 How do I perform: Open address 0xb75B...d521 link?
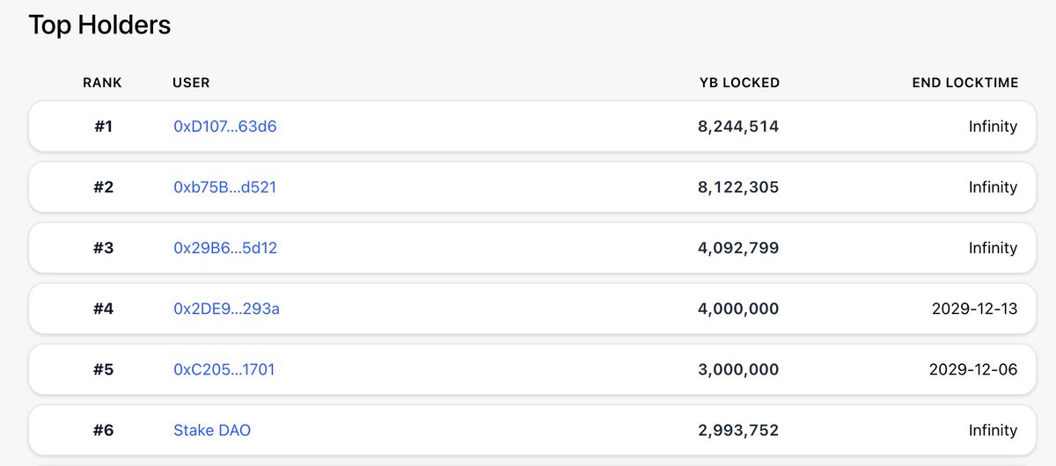[225, 187]
